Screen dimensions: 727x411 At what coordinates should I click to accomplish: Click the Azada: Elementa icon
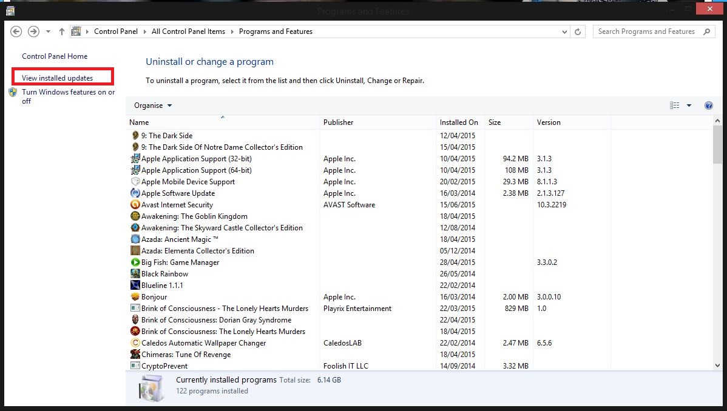click(135, 251)
